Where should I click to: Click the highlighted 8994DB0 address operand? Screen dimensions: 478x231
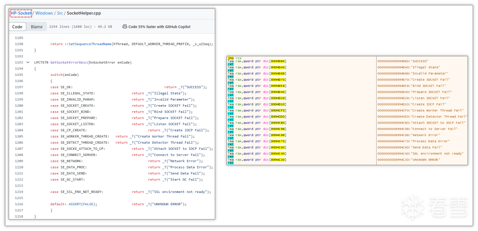278,61
